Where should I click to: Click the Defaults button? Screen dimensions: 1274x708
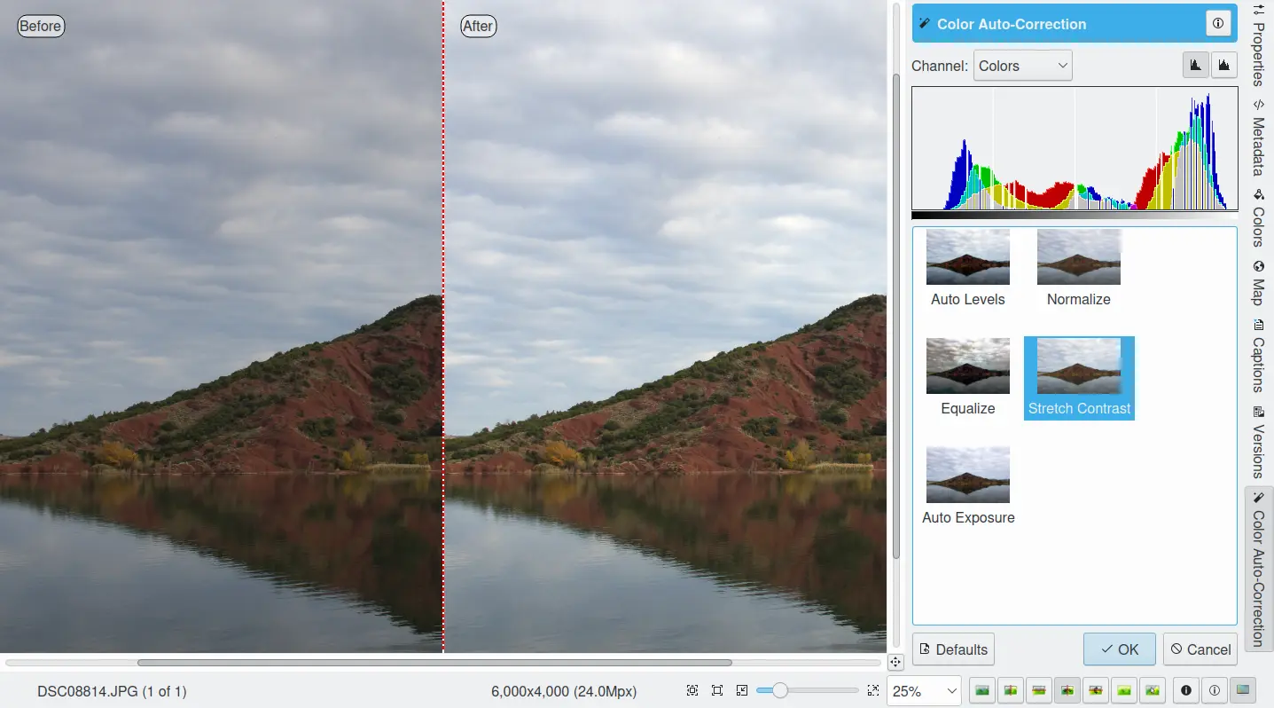click(953, 649)
